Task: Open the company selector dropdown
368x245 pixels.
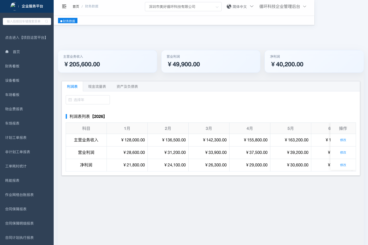Action: tap(183, 7)
